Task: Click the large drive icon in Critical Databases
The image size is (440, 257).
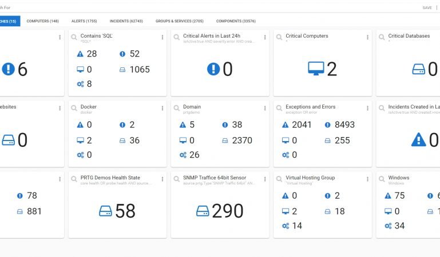Action: click(419, 69)
